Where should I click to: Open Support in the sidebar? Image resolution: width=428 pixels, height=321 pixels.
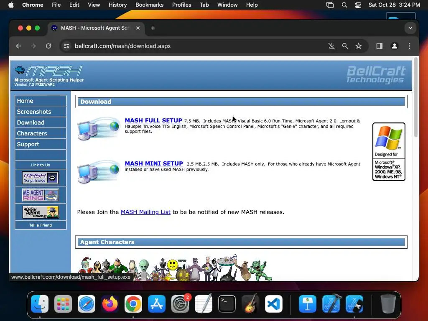point(41,144)
